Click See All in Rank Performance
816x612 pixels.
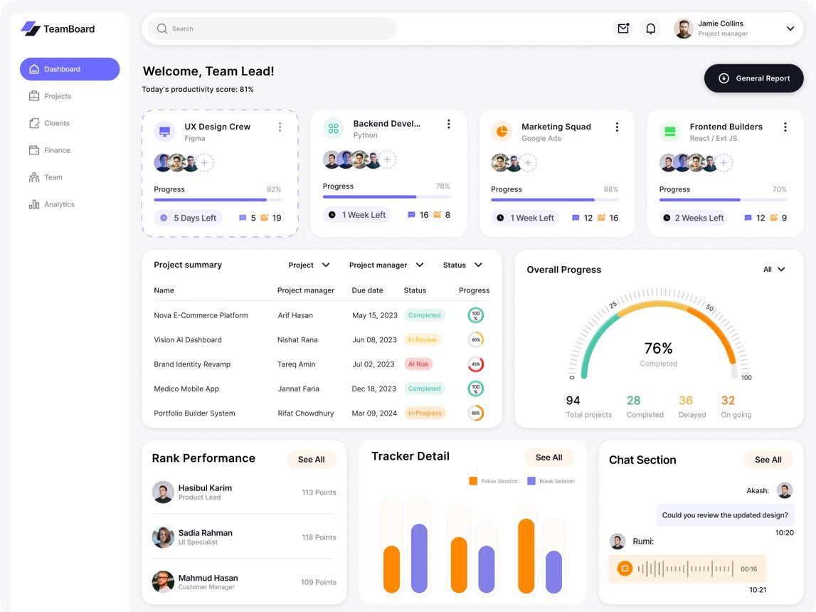(x=311, y=460)
